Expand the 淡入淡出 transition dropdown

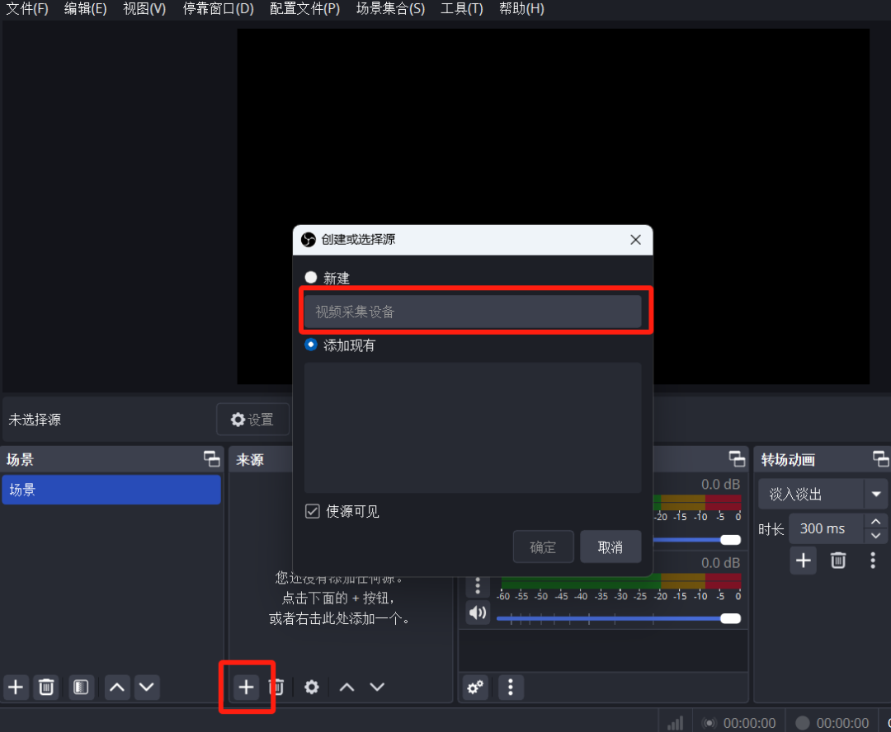tap(875, 494)
